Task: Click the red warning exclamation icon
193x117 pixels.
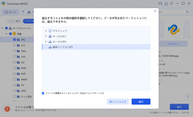Action: point(7,109)
